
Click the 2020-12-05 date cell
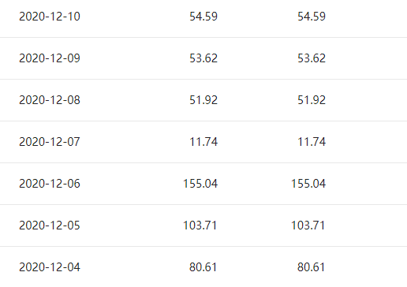point(50,225)
